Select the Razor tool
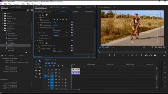Viewport: 168px width, 94px height. click(x=40, y=61)
